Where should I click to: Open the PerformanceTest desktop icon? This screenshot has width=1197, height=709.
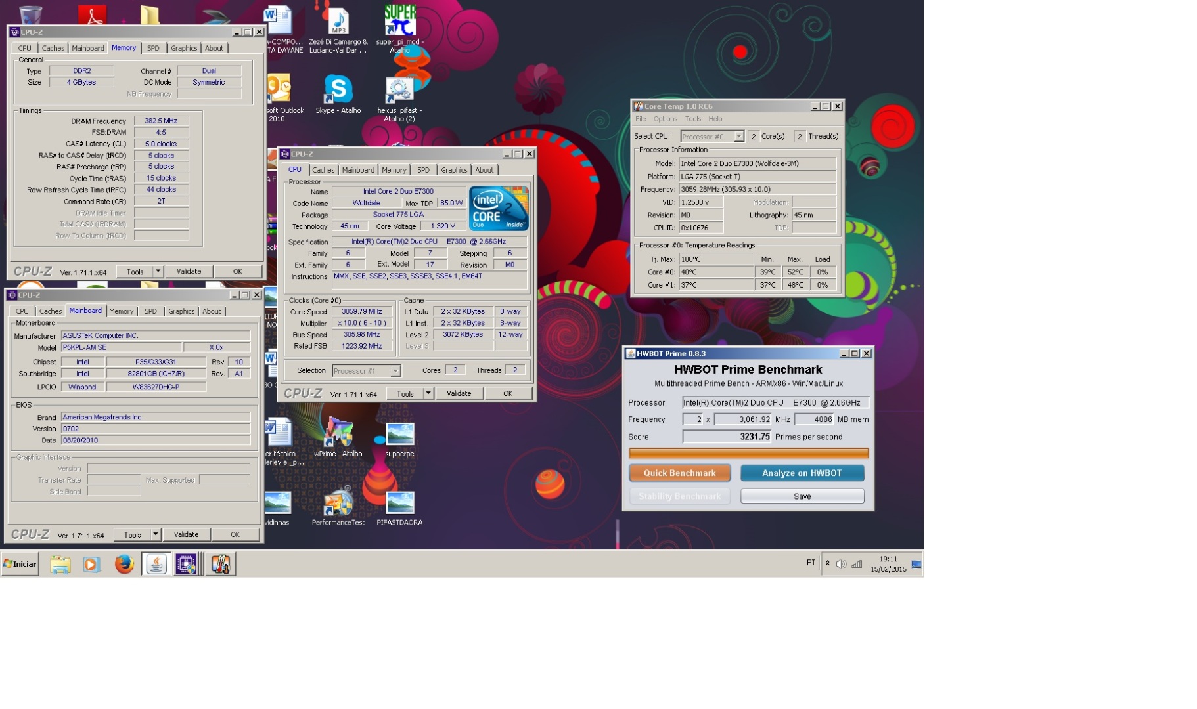pos(338,502)
